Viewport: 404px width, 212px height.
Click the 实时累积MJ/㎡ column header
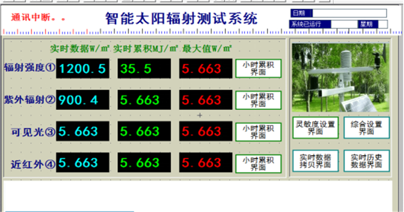[x=146, y=48]
